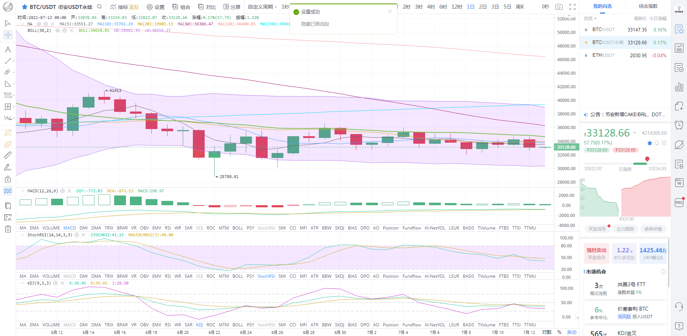The image size is (687, 336).
Task: Select the text annotation tool
Action: pyautogui.click(x=8, y=49)
